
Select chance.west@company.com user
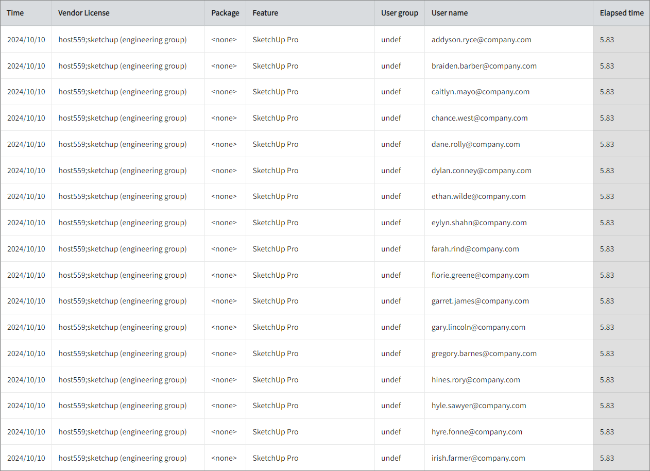pyautogui.click(x=480, y=117)
